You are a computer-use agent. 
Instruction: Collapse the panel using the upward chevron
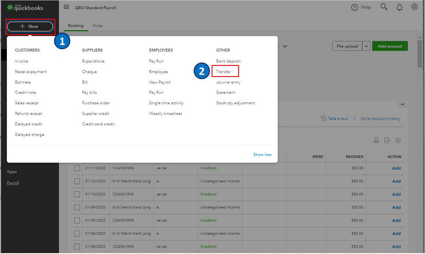(x=402, y=104)
